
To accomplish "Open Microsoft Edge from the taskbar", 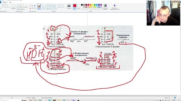I will pos(50,100).
